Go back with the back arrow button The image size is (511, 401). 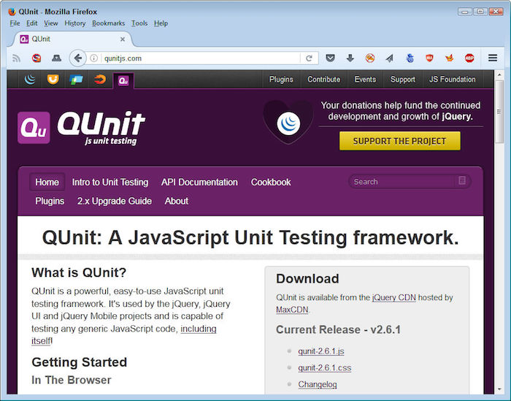pyautogui.click(x=77, y=58)
